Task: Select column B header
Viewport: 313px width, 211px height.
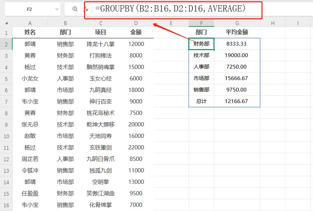Action: click(65, 23)
